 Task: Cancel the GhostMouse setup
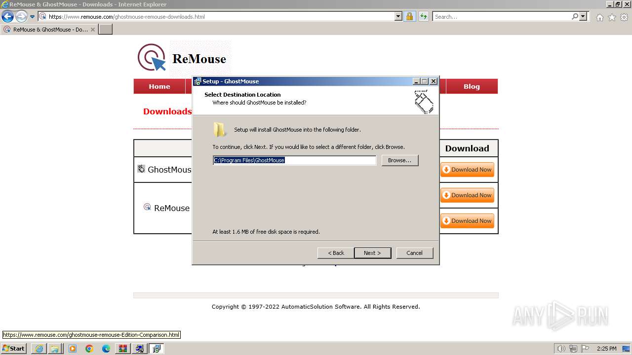[414, 253]
